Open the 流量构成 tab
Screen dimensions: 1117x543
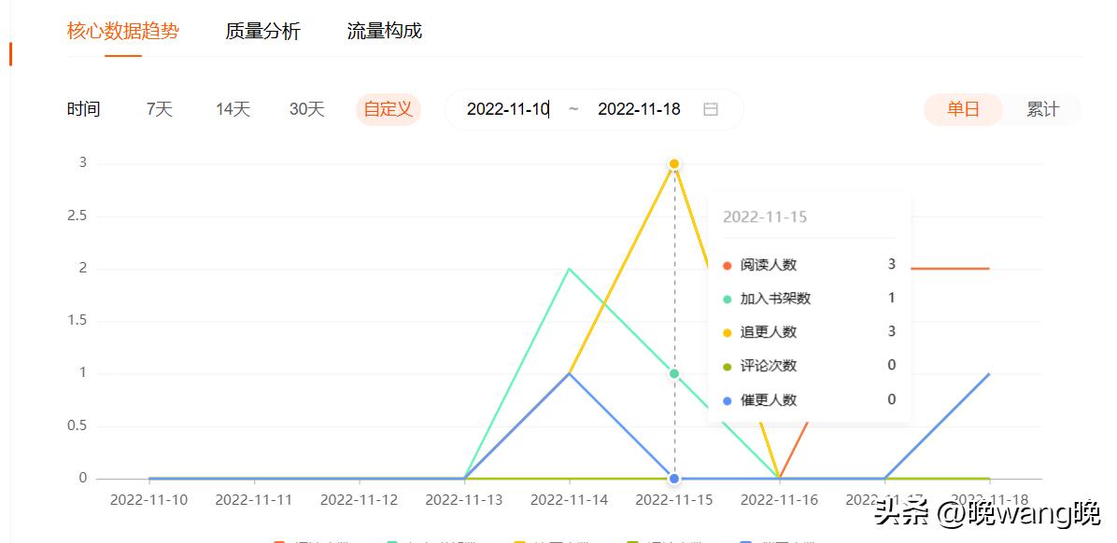point(386,31)
